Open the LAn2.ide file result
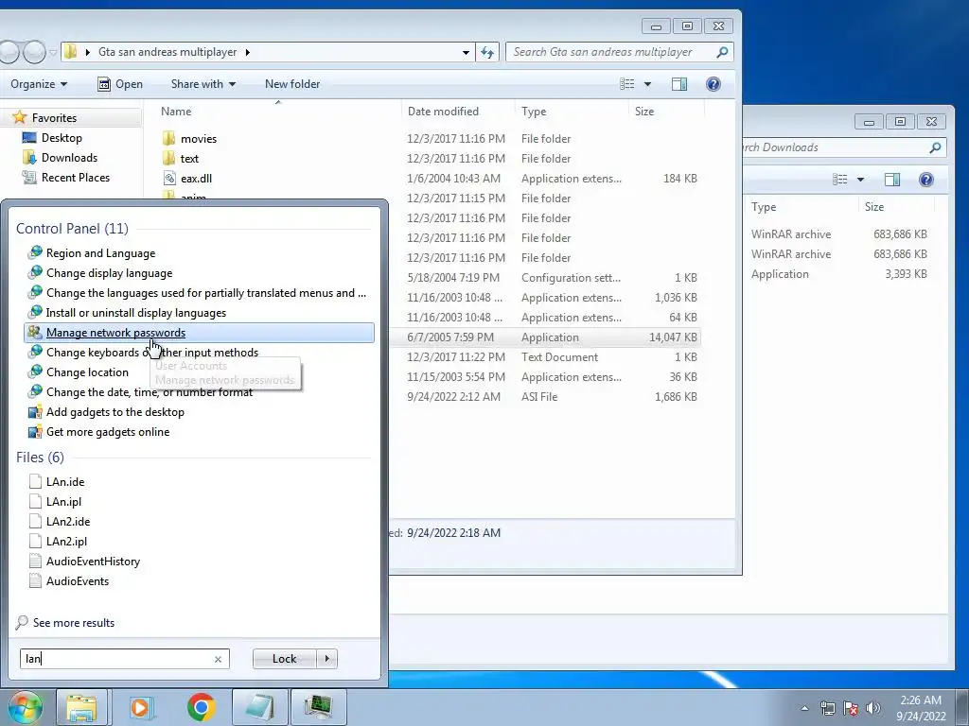 68,522
